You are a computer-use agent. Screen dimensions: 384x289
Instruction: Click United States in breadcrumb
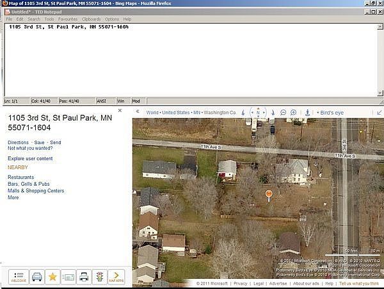(176, 113)
